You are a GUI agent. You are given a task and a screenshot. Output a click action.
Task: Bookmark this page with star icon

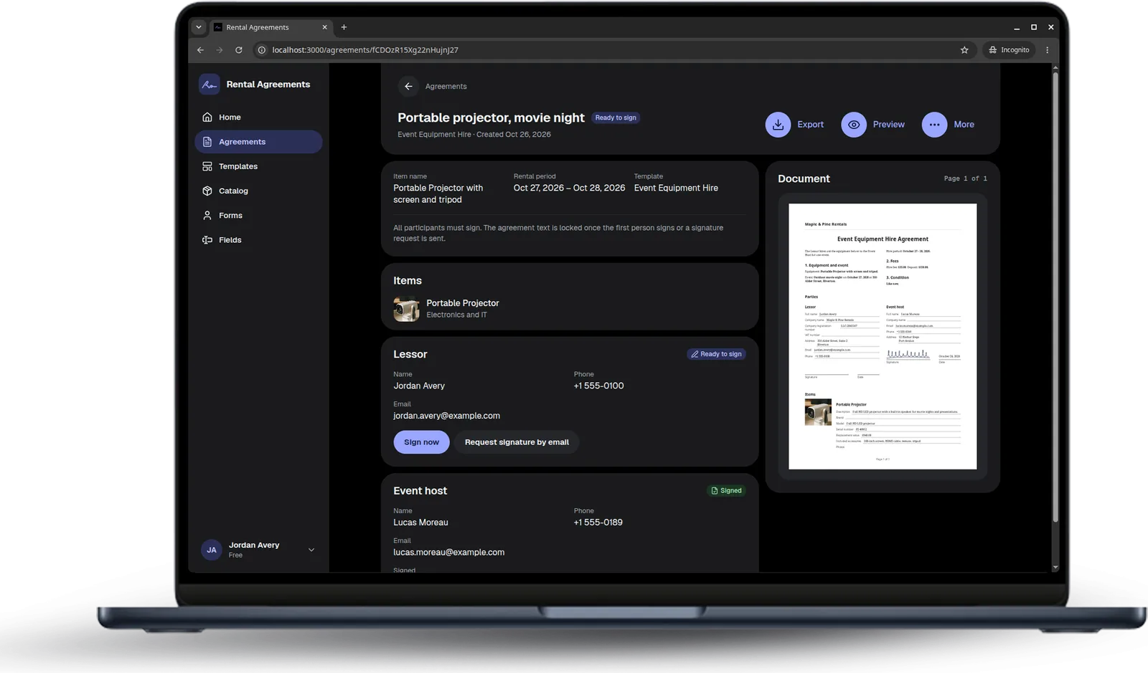(964, 50)
